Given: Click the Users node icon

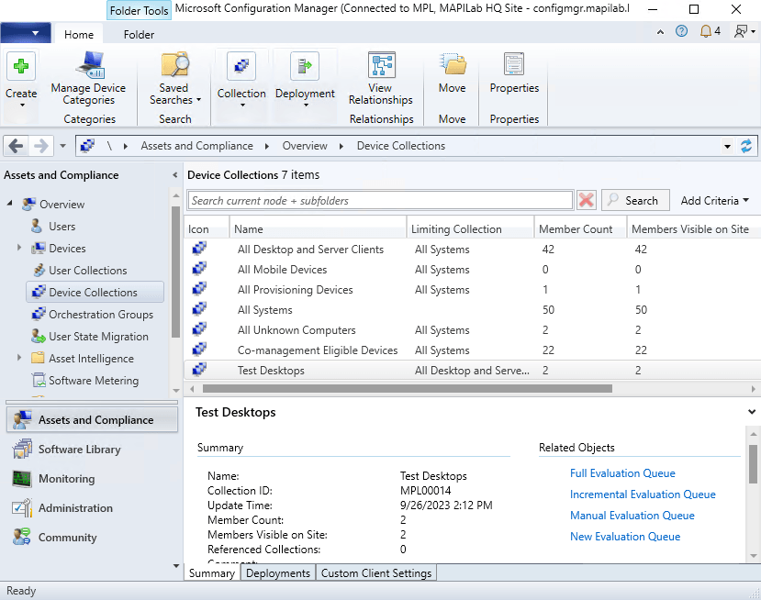Looking at the screenshot, I should 37,226.
